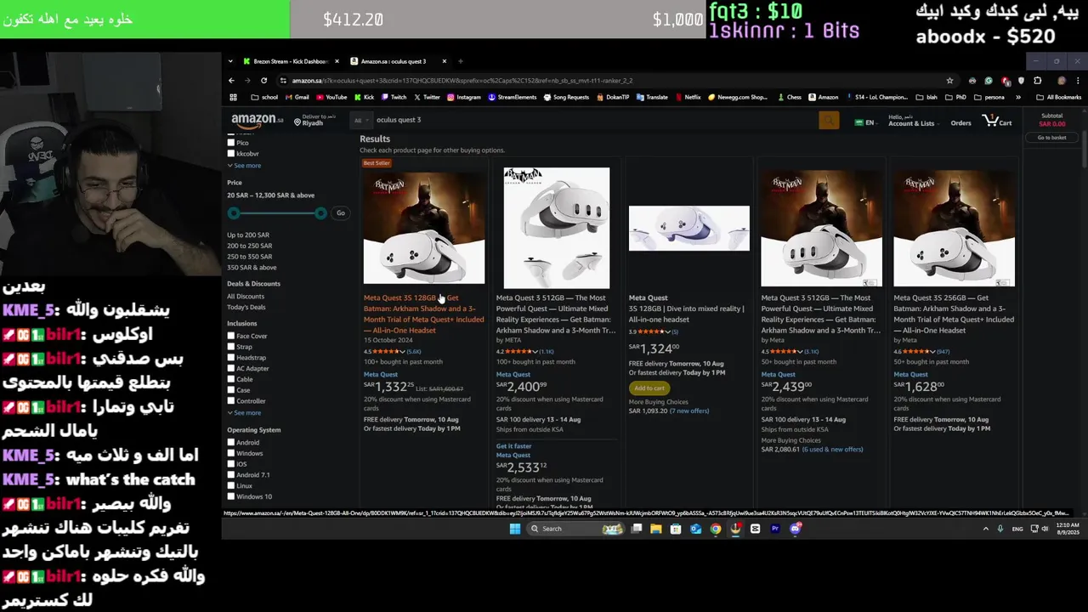The height and width of the screenshot is (612, 1088).
Task: Adjust the minimum price slider handle
Action: click(x=234, y=213)
